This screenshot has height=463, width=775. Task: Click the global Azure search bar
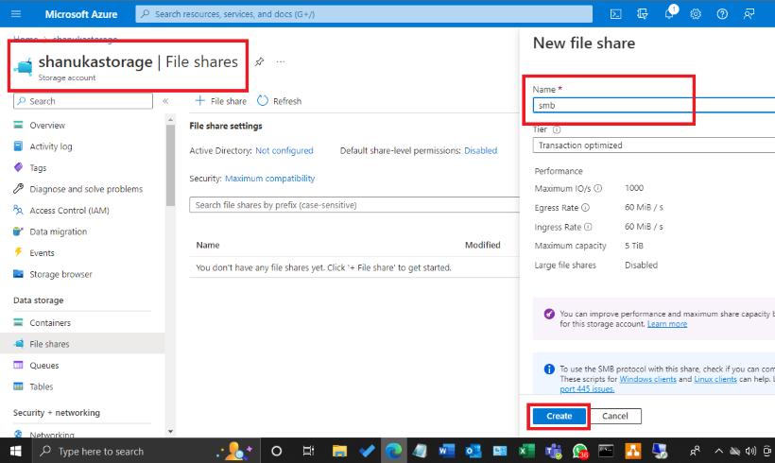[364, 14]
